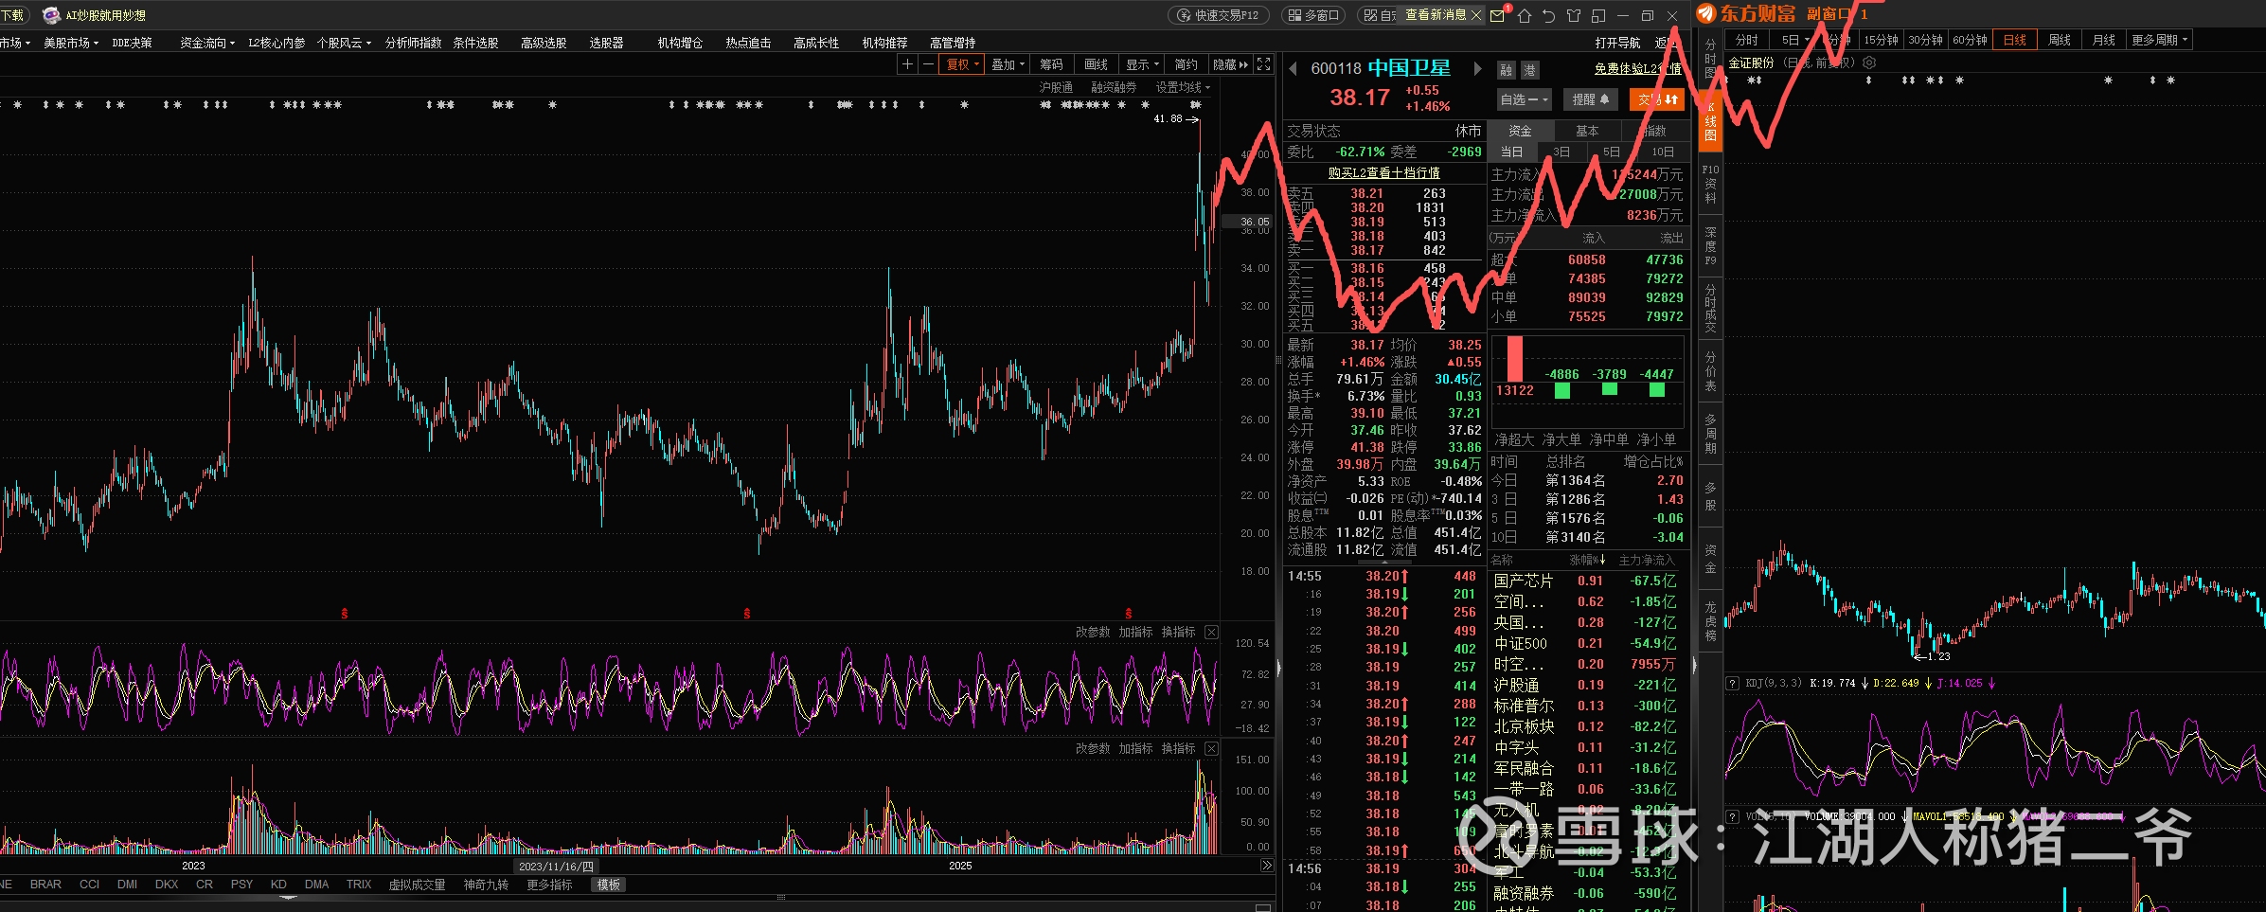Click the 打开导航 navigation button
This screenshot has height=912, width=2266.
pos(1617,43)
